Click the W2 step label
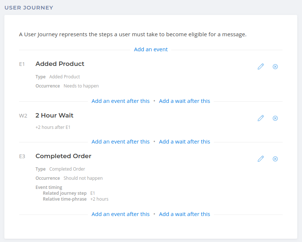 (23, 116)
